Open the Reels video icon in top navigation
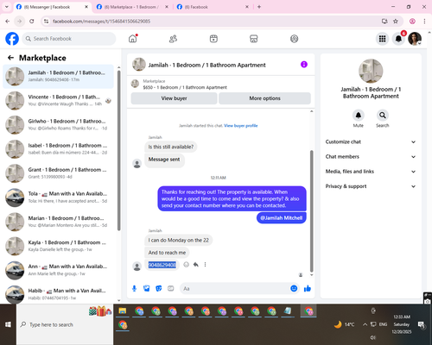 tap(213, 39)
